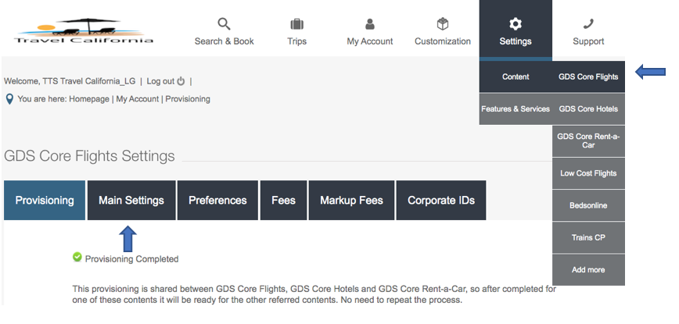Click Add more in the Settings menu

click(588, 270)
